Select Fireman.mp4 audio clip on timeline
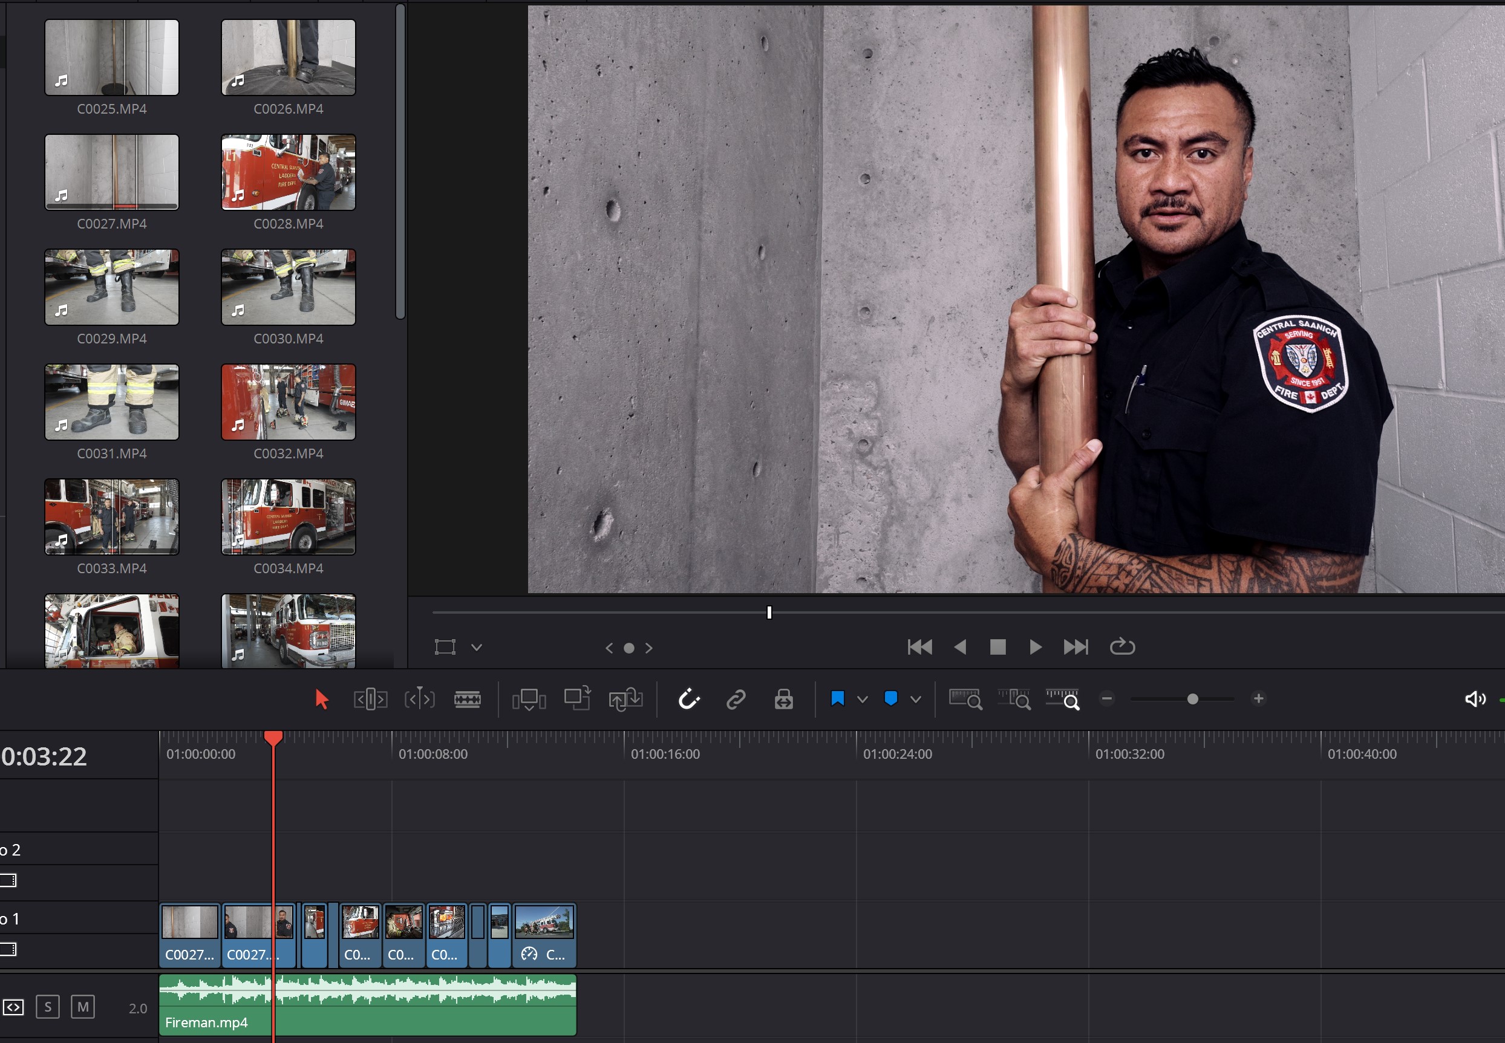Screen dimensions: 1505x1043 (x=367, y=1005)
